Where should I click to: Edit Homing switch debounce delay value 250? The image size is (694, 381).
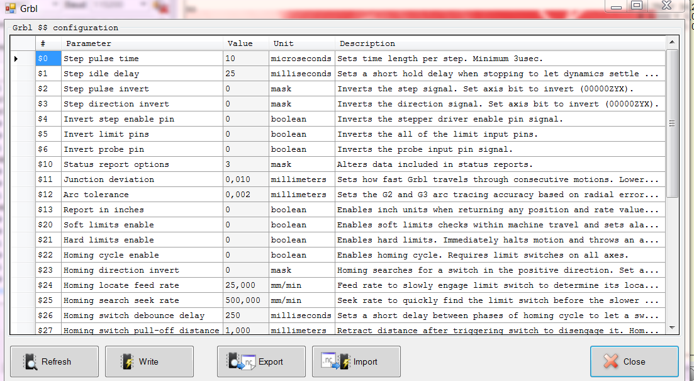pyautogui.click(x=246, y=315)
